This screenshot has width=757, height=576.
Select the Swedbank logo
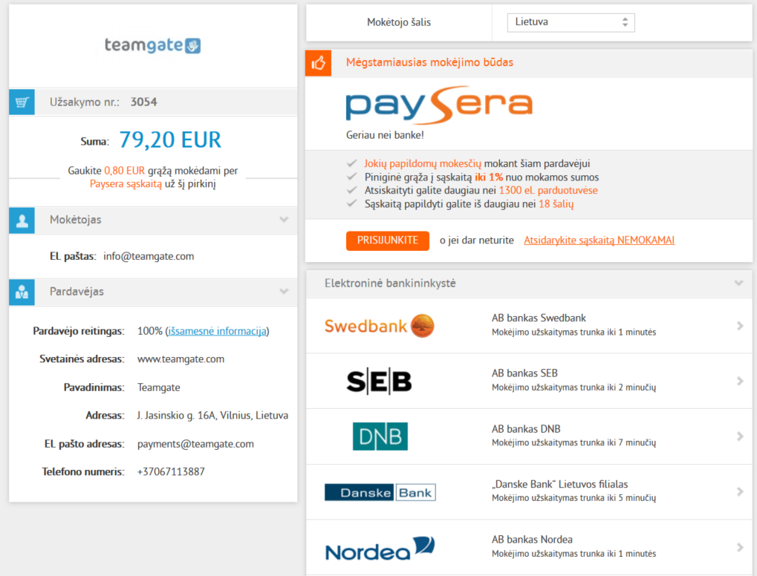[x=380, y=326]
